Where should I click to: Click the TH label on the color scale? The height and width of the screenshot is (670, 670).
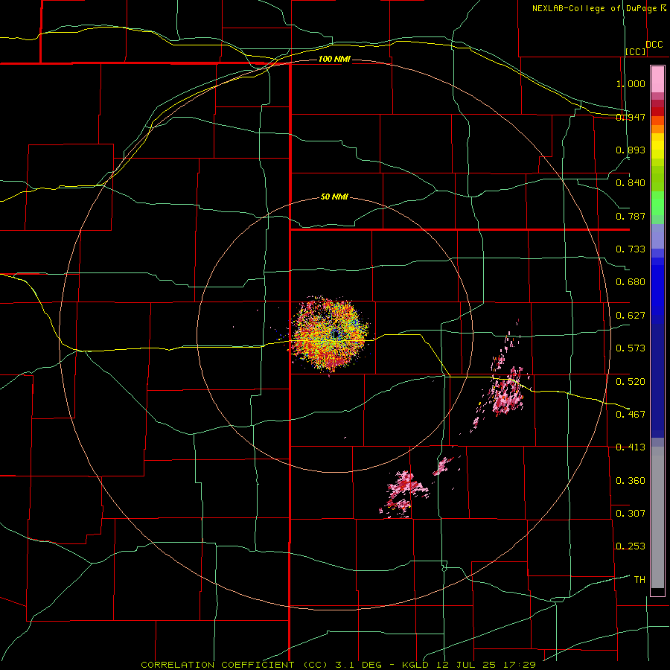639,579
